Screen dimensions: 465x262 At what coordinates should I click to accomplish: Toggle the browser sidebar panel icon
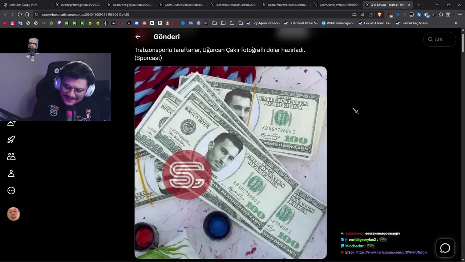(x=448, y=15)
